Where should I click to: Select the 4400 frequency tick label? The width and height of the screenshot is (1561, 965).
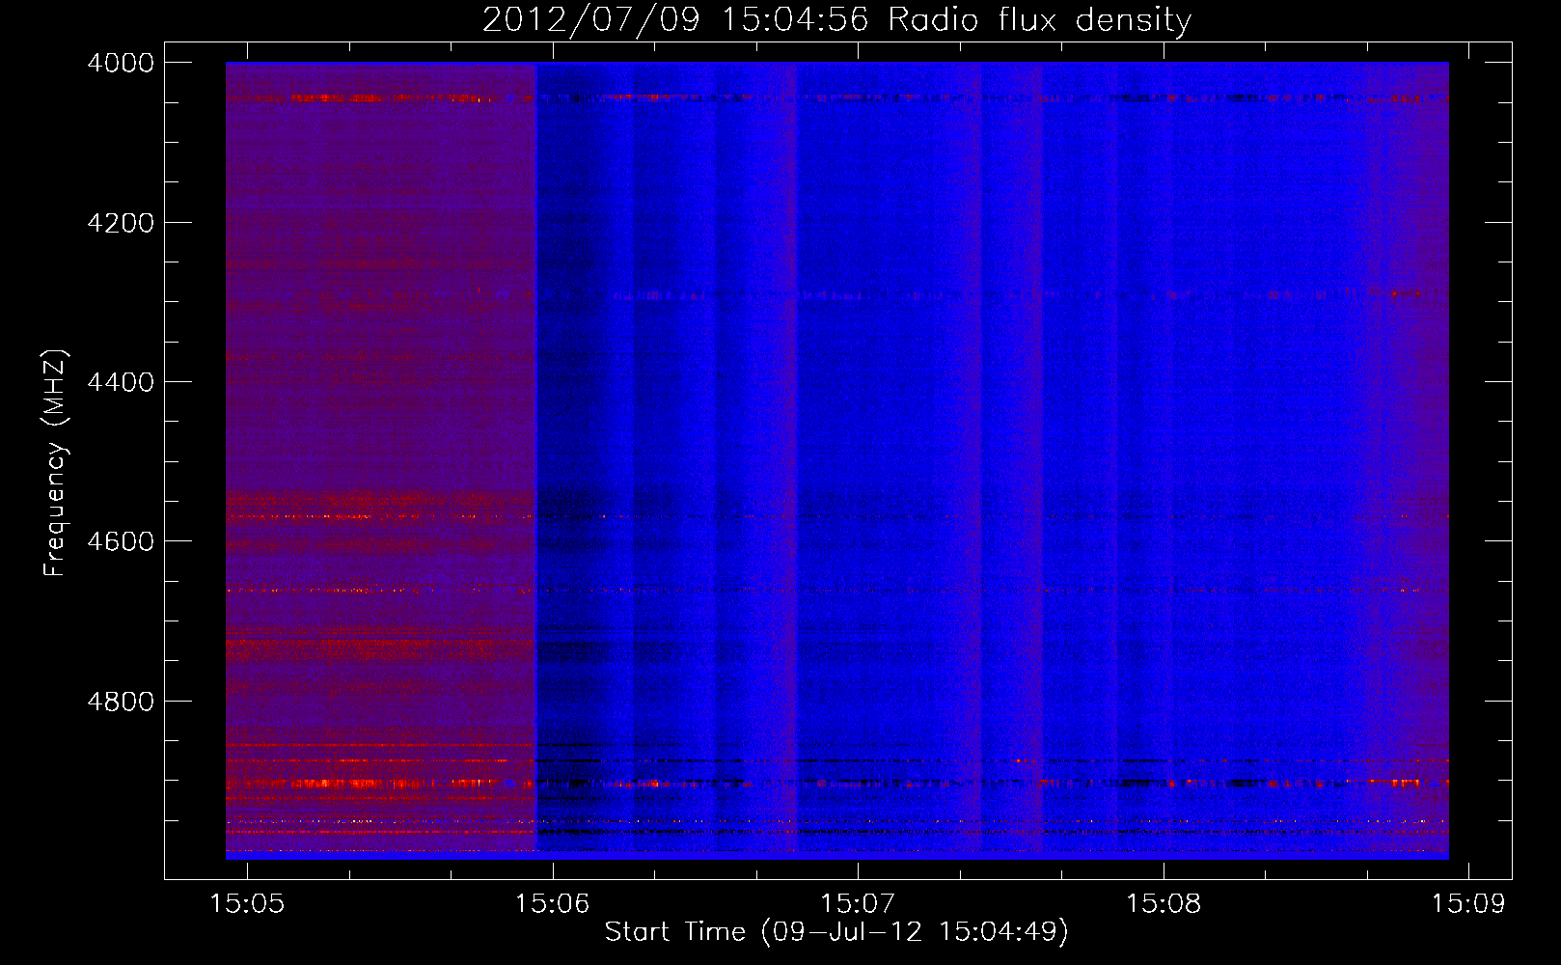(x=121, y=382)
